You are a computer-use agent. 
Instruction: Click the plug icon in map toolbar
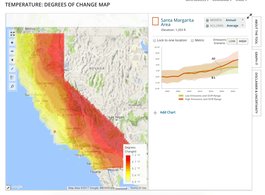[x=12, y=86]
